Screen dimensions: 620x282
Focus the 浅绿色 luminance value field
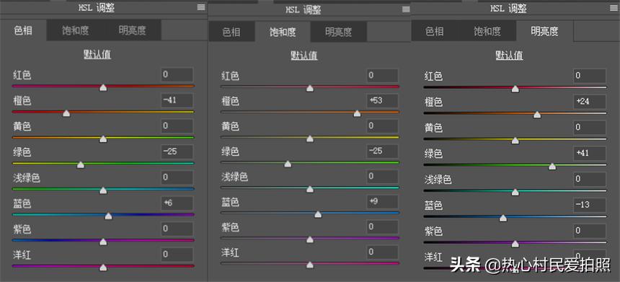point(590,180)
